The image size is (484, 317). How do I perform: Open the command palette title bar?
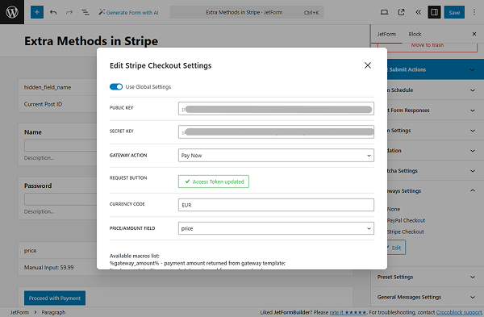(x=247, y=12)
